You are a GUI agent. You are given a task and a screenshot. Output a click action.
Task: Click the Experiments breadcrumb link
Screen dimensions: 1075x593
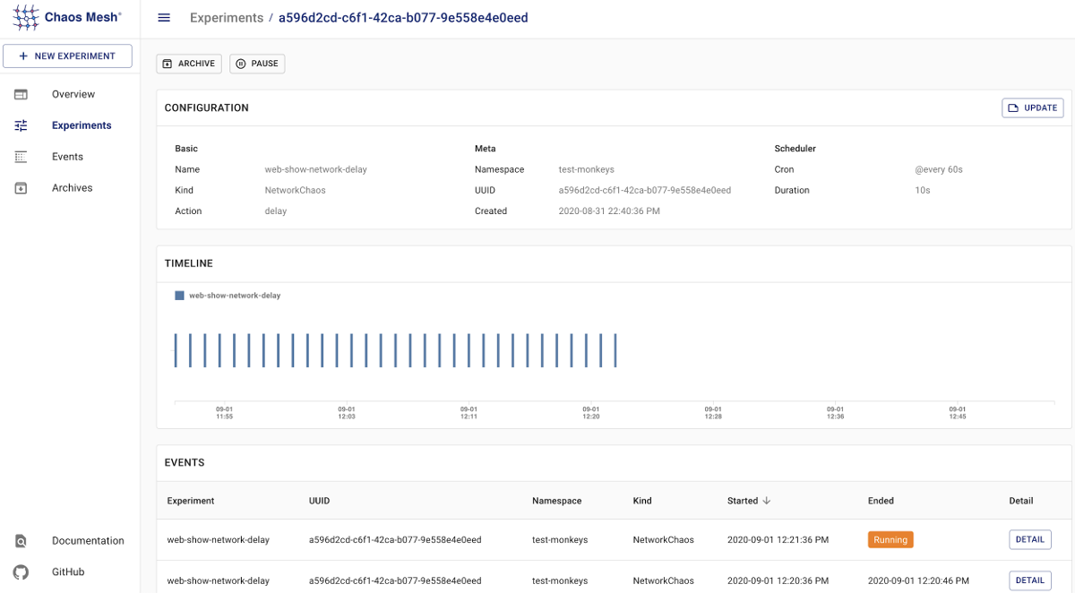[227, 18]
